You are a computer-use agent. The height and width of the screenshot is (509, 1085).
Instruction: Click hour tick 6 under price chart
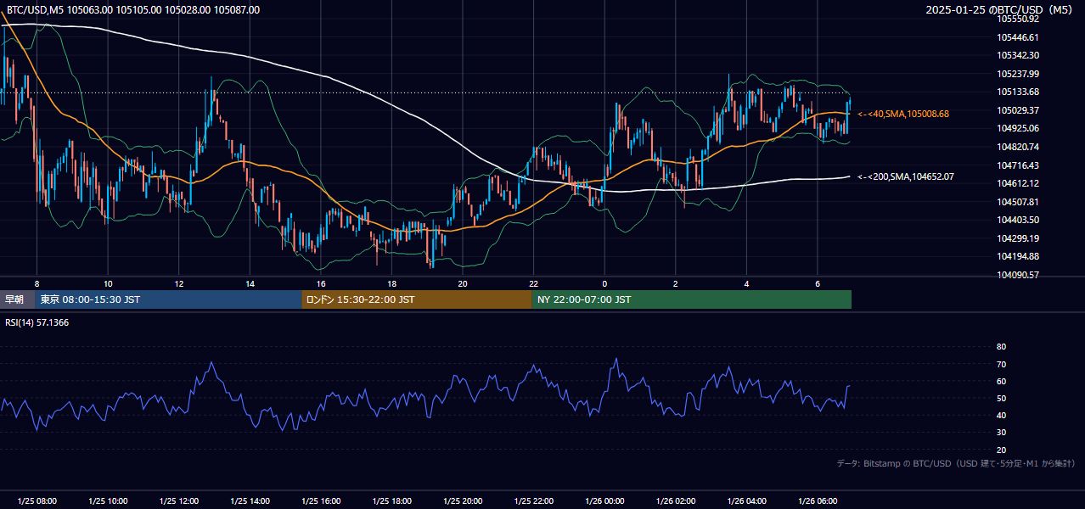pyautogui.click(x=818, y=283)
